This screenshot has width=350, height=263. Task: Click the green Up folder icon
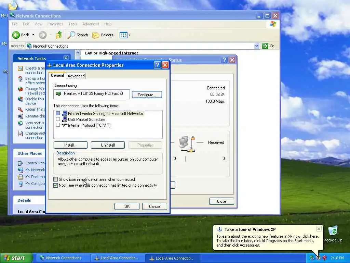coord(59,35)
